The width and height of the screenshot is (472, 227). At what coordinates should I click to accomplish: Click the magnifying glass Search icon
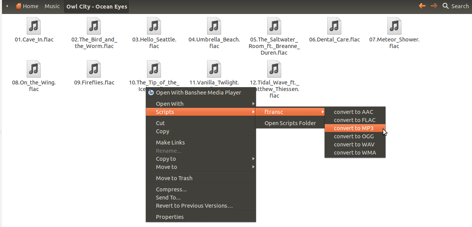click(446, 6)
